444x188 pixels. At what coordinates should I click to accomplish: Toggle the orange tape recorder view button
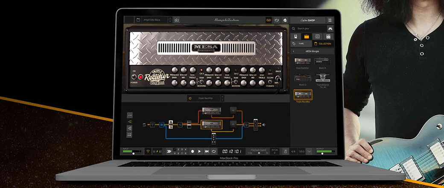tap(269, 20)
